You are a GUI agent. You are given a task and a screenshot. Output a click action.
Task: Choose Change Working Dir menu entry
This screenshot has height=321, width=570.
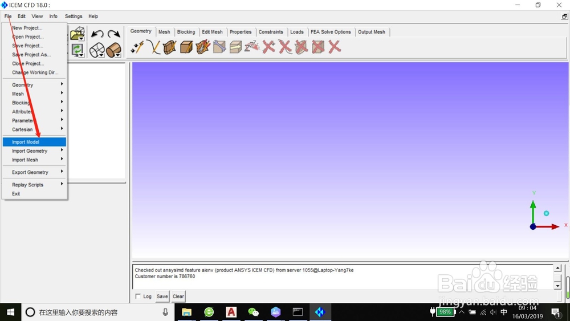coord(35,72)
